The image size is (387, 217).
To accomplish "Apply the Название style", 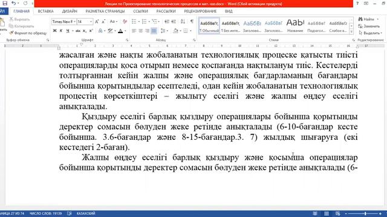I will (295, 26).
